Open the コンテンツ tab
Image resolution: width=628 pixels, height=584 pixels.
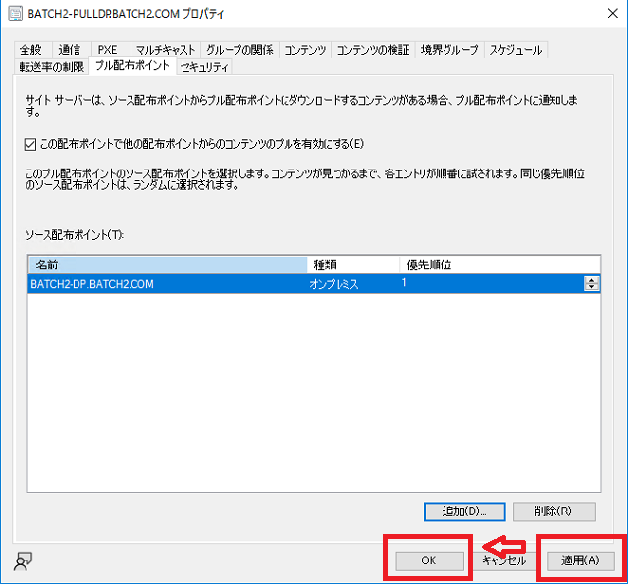(x=305, y=50)
